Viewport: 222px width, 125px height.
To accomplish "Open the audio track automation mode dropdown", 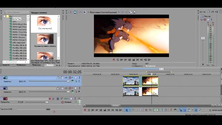I will (x=76, y=102).
